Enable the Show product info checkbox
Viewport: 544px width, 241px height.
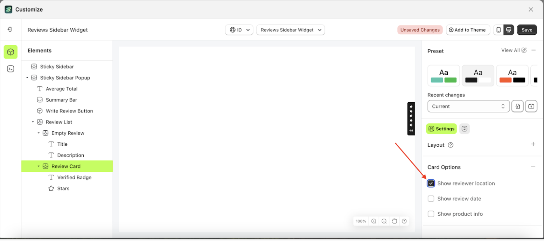coord(431,214)
